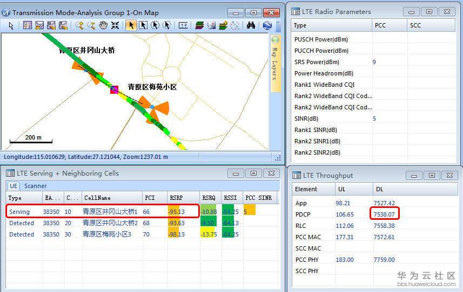Viewport: 463px width, 292px height.
Task: Click the pink square marker on the map
Action: [x=115, y=89]
